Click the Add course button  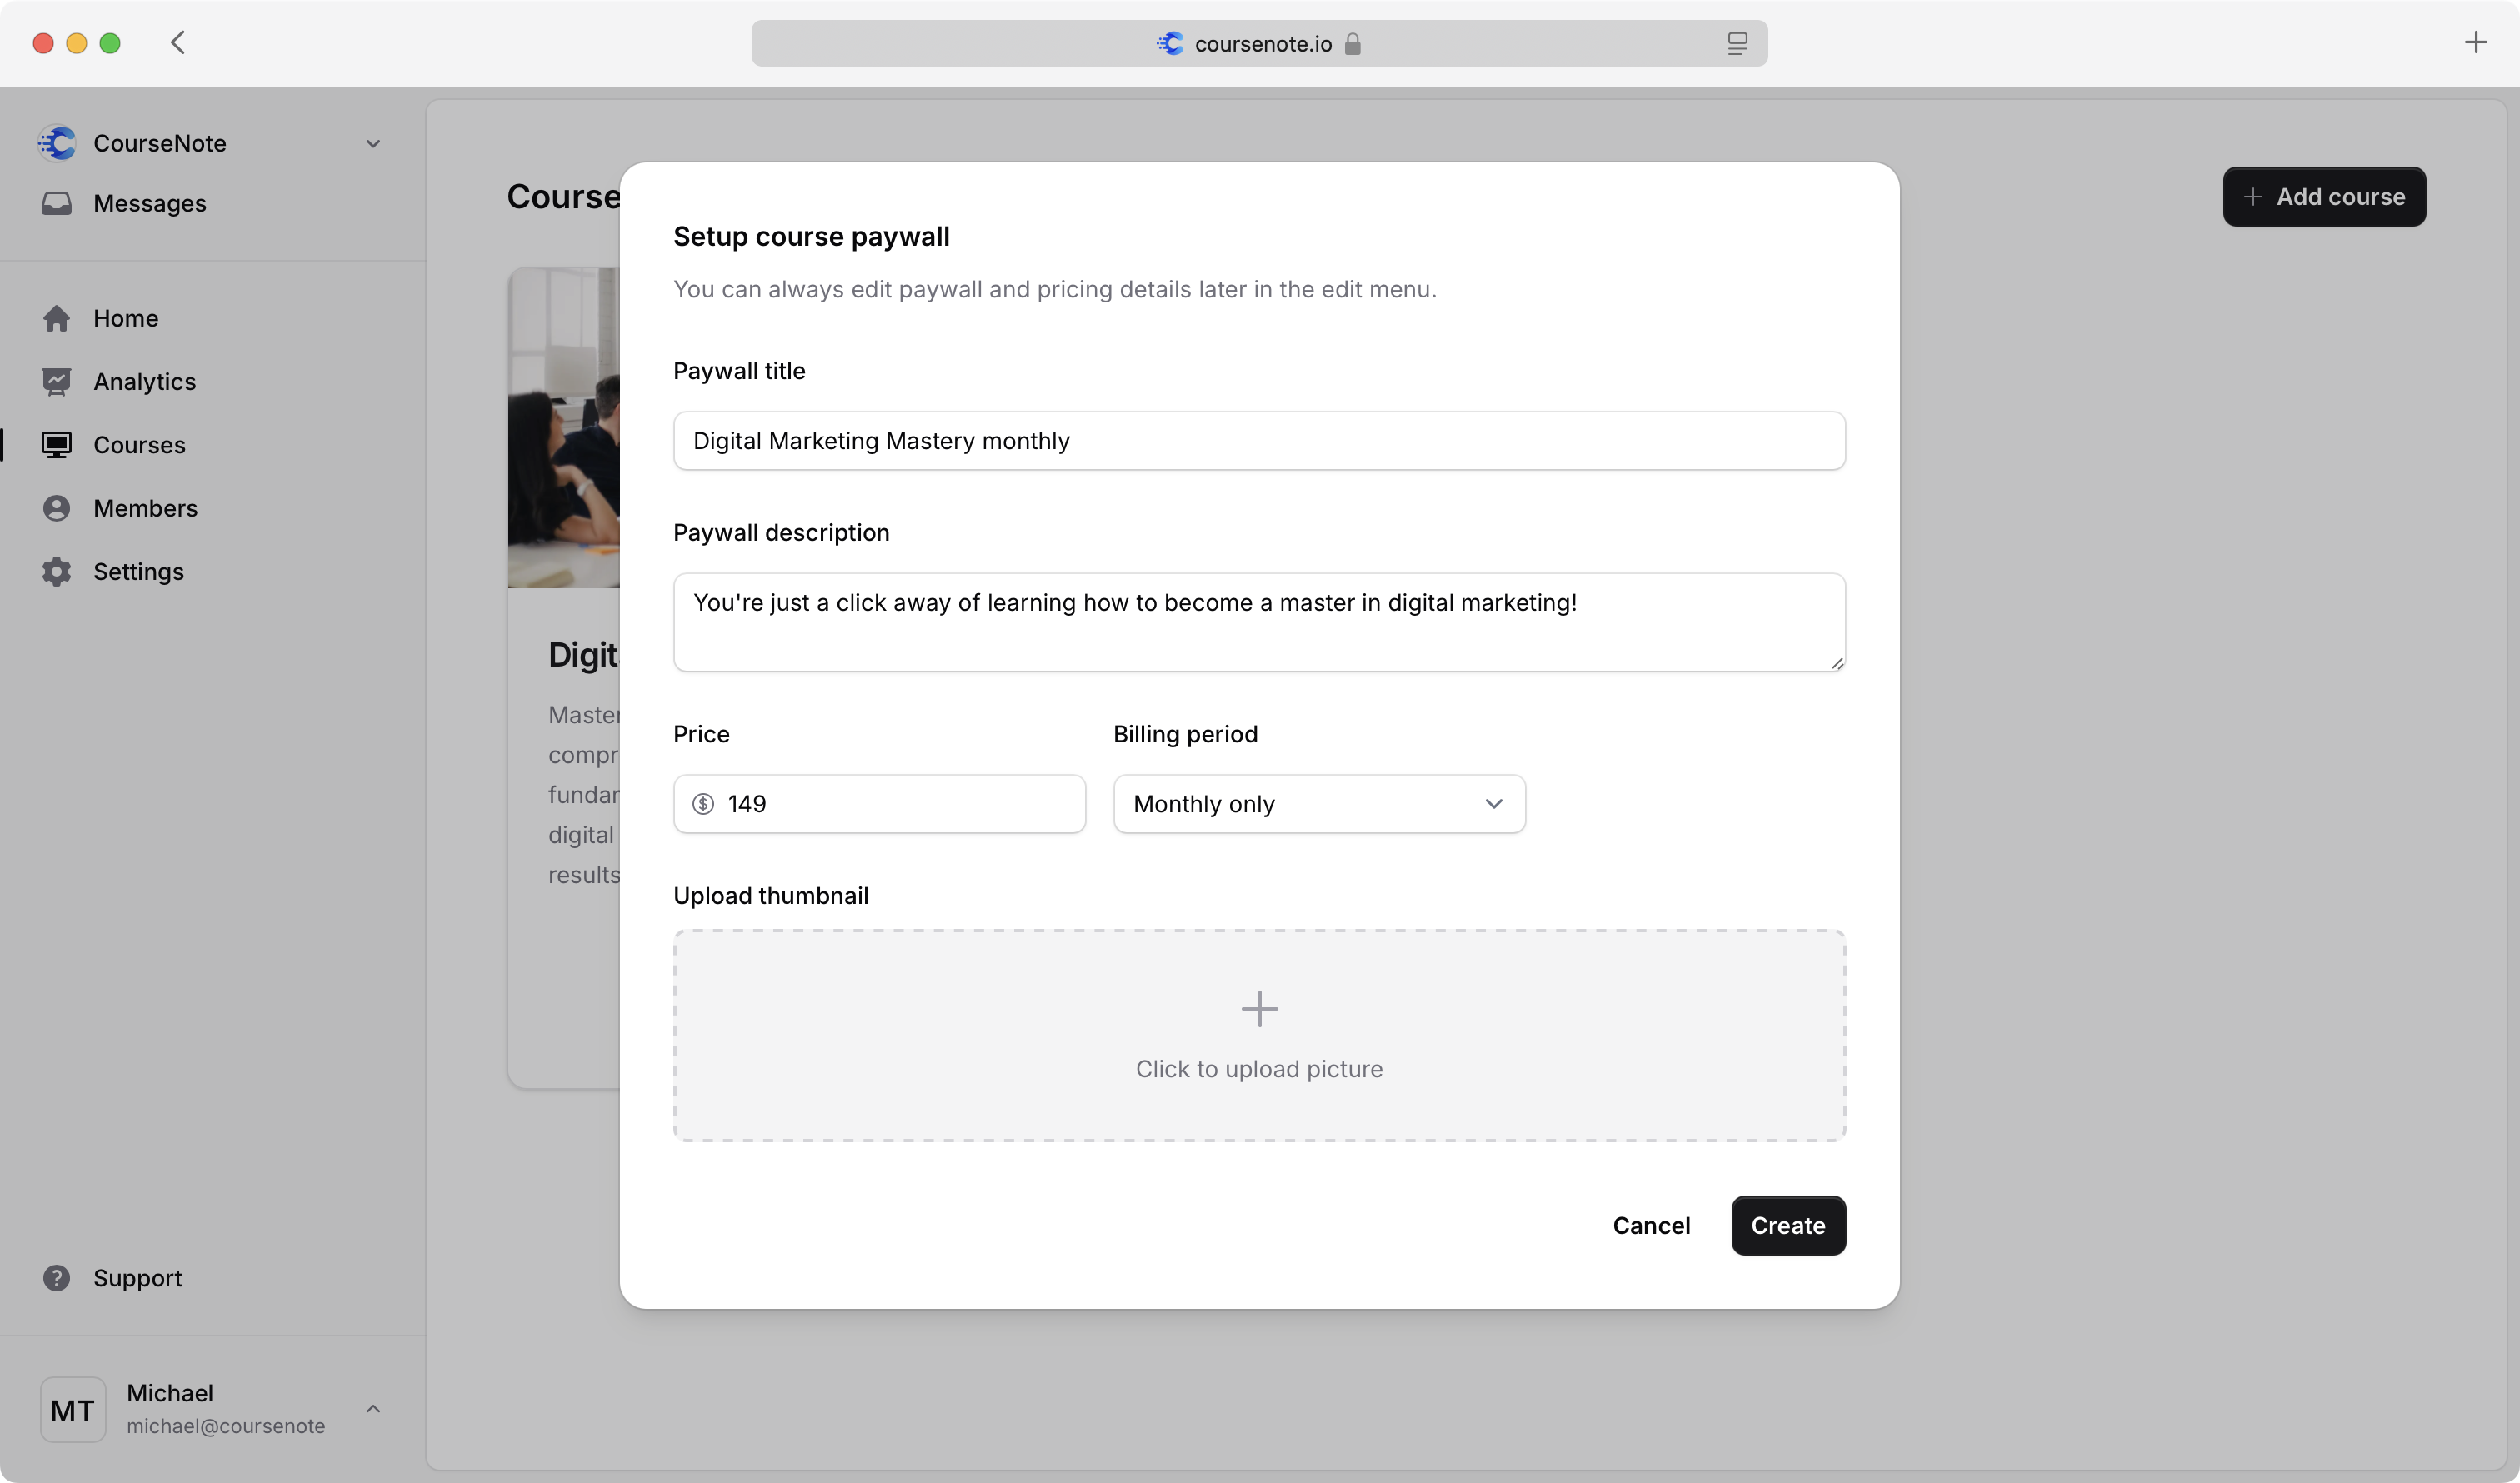[2323, 197]
